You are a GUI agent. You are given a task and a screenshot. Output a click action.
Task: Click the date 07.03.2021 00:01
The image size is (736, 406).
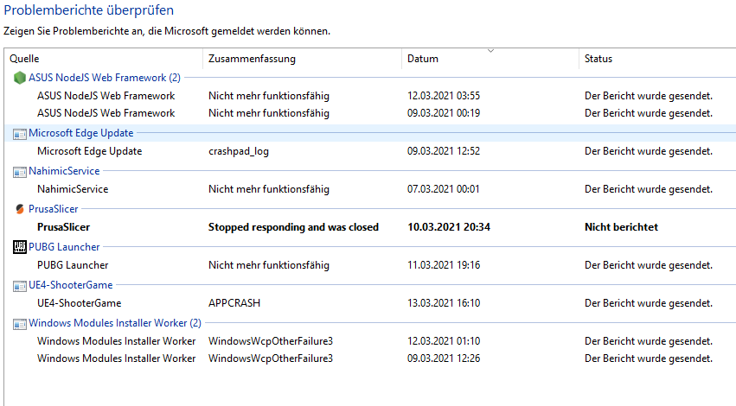(443, 189)
